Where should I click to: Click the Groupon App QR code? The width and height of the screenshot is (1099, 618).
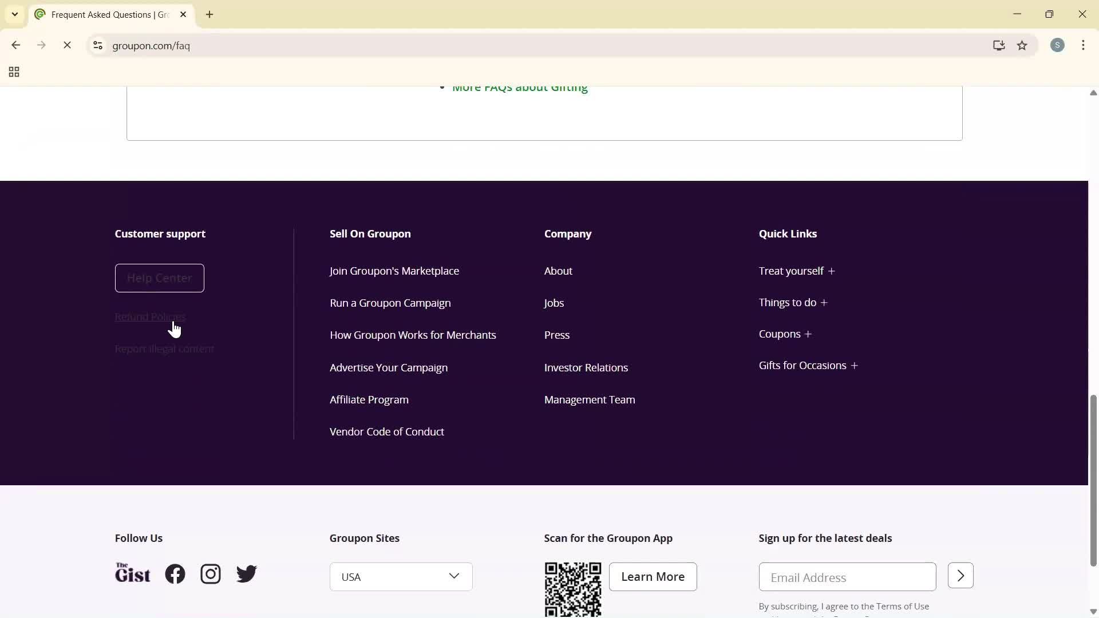click(x=572, y=589)
